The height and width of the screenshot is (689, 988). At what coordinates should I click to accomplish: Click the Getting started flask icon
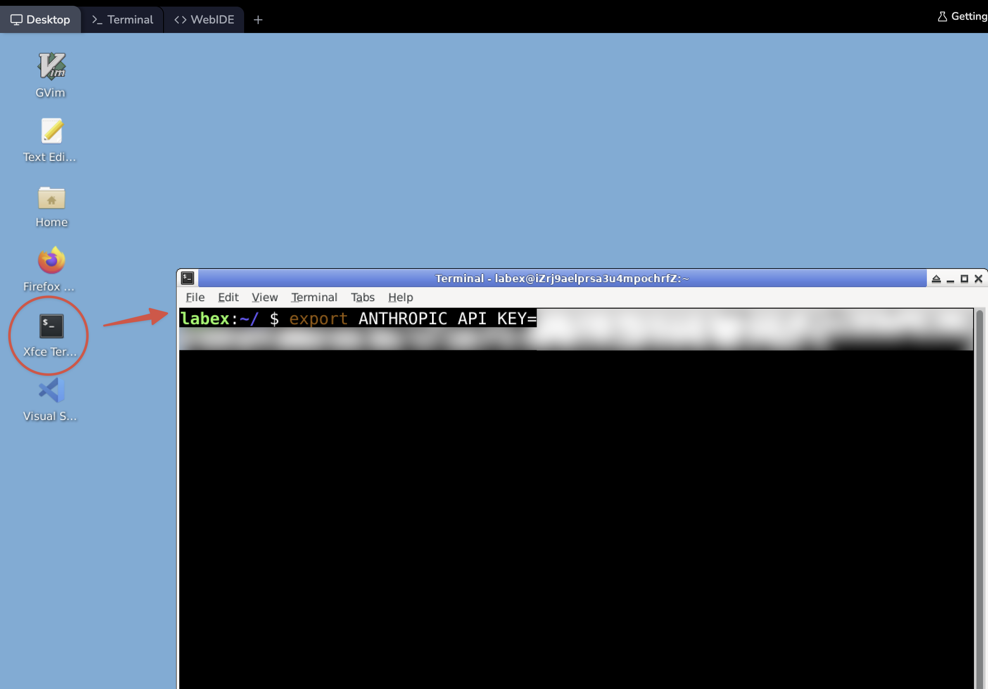click(942, 17)
